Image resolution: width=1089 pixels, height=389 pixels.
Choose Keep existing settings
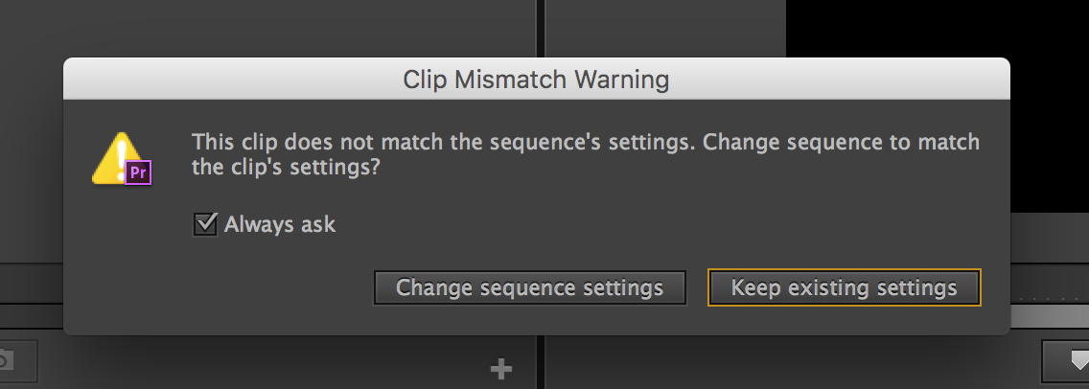(844, 287)
